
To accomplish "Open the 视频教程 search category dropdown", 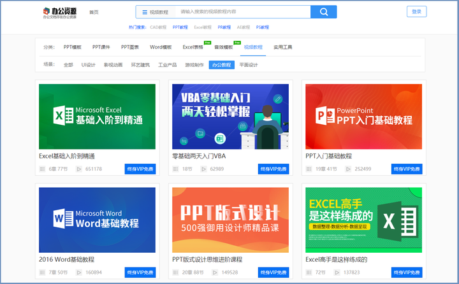I will [x=155, y=12].
